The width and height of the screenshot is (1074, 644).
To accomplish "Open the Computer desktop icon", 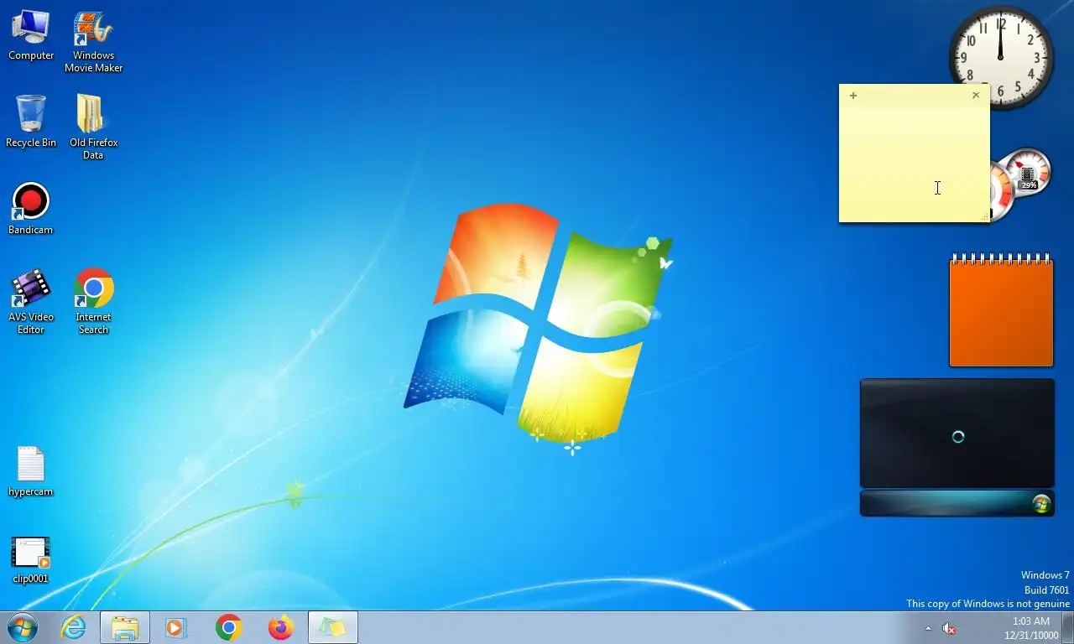I will click(31, 35).
